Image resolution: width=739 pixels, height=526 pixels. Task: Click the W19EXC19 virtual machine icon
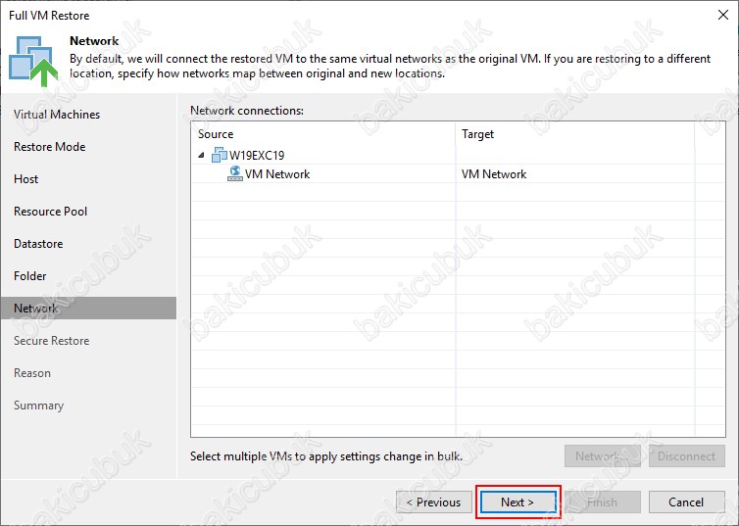(x=219, y=155)
